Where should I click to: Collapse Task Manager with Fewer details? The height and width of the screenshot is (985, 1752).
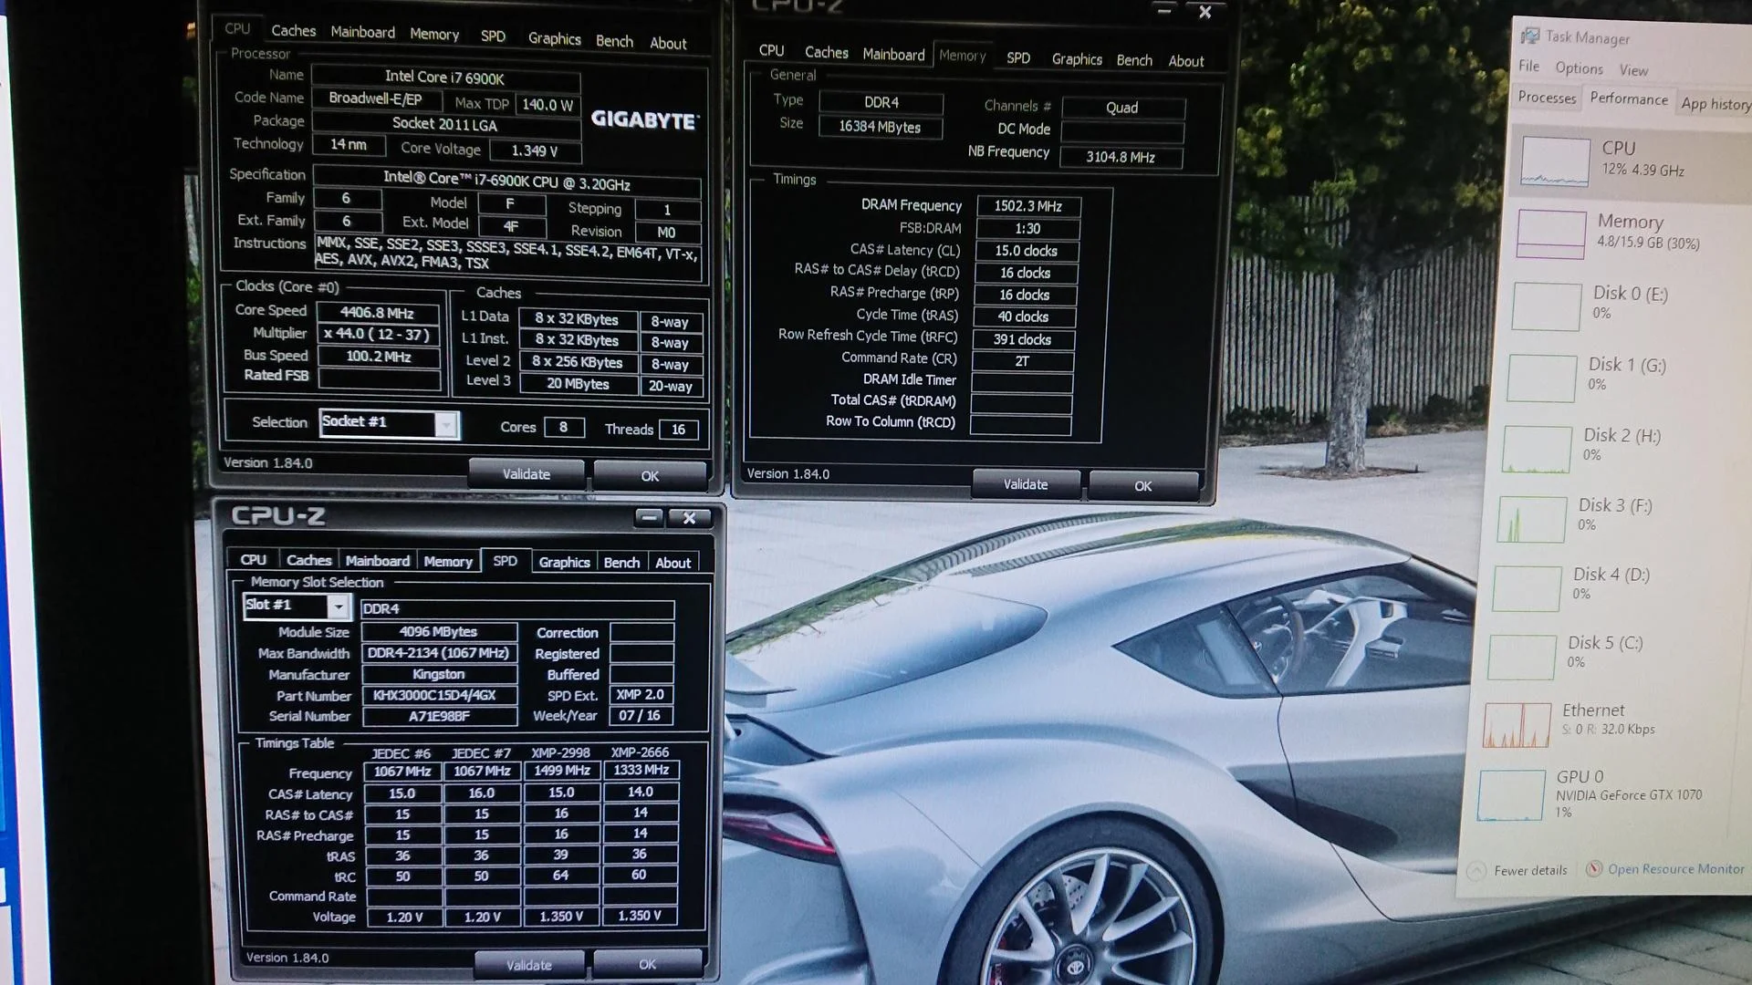pyautogui.click(x=1518, y=871)
